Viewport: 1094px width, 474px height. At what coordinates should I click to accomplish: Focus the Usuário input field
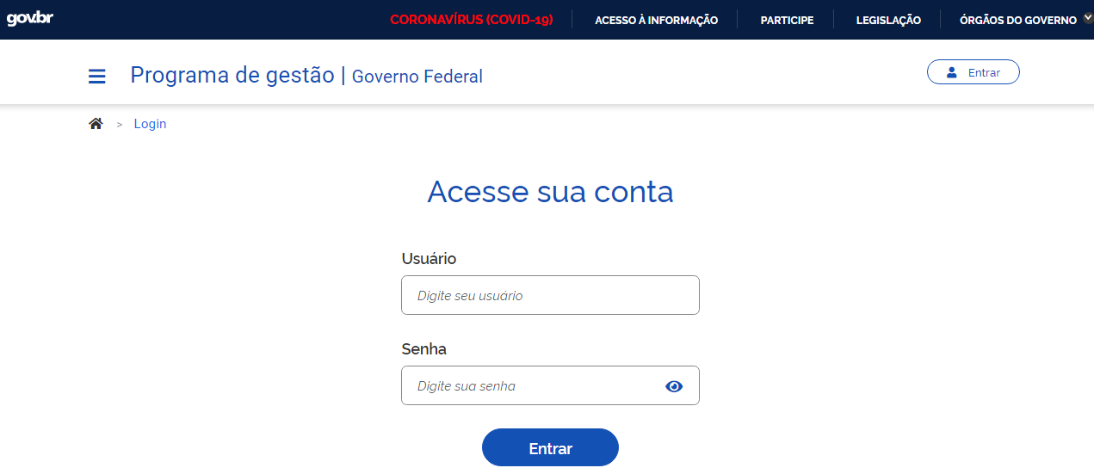click(x=550, y=295)
